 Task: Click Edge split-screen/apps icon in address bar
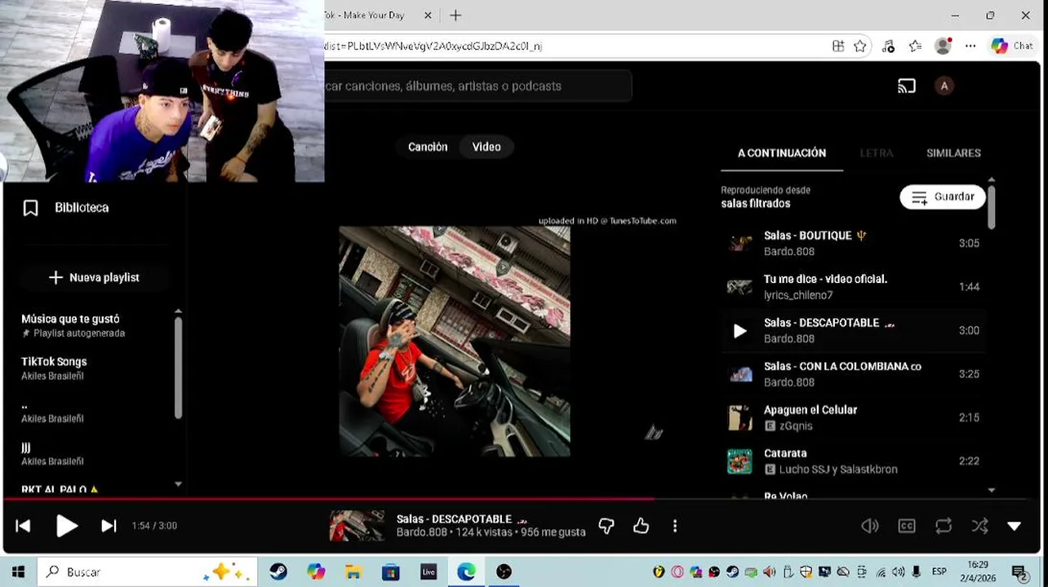[837, 46]
